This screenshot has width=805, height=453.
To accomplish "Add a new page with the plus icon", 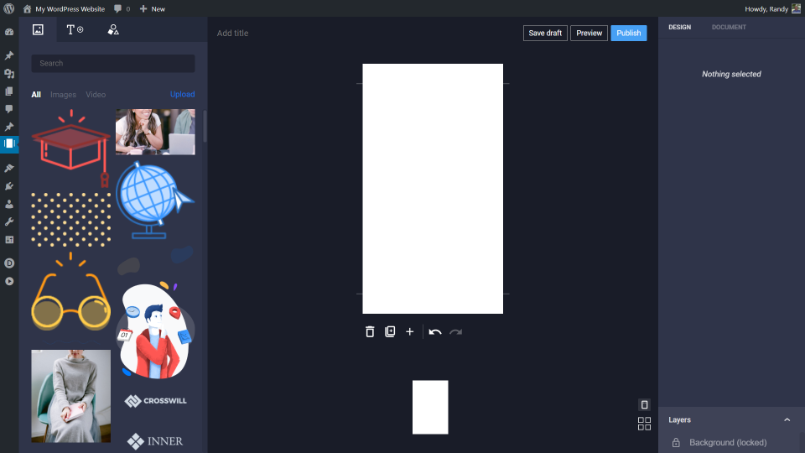I will [x=410, y=332].
